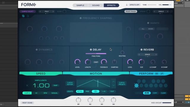Open the EFFECTS tab
This screenshot has height=107, width=190.
[x=111, y=5]
